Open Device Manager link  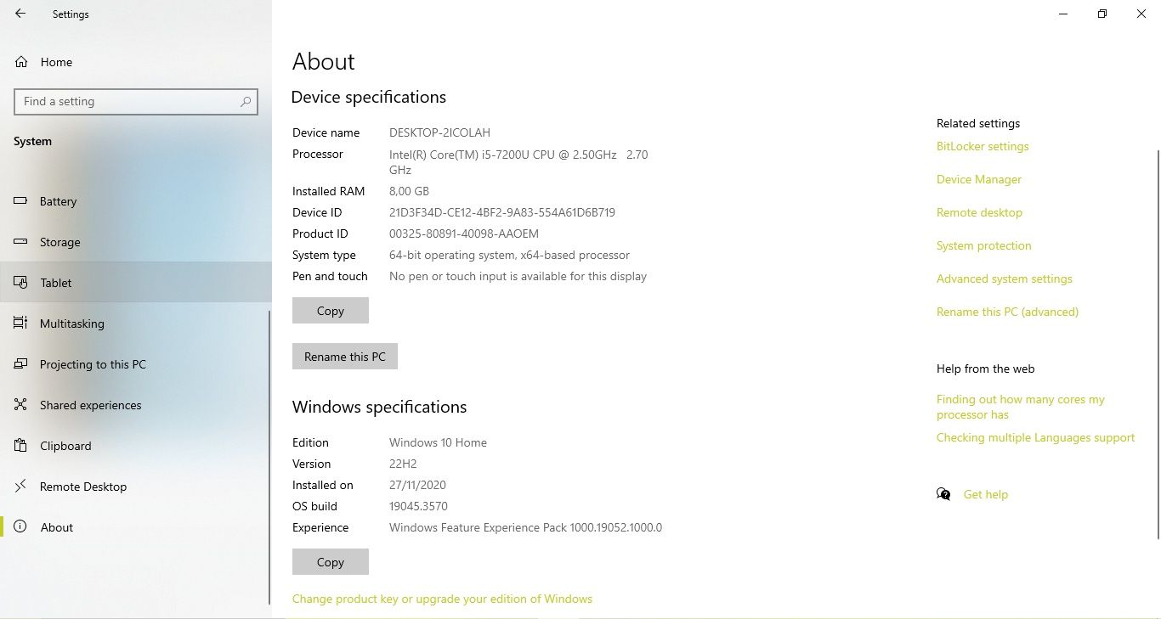pyautogui.click(x=979, y=179)
